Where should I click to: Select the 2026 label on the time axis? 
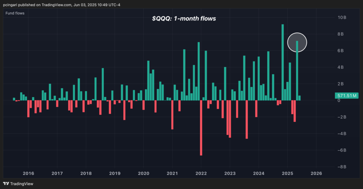click(x=316, y=173)
